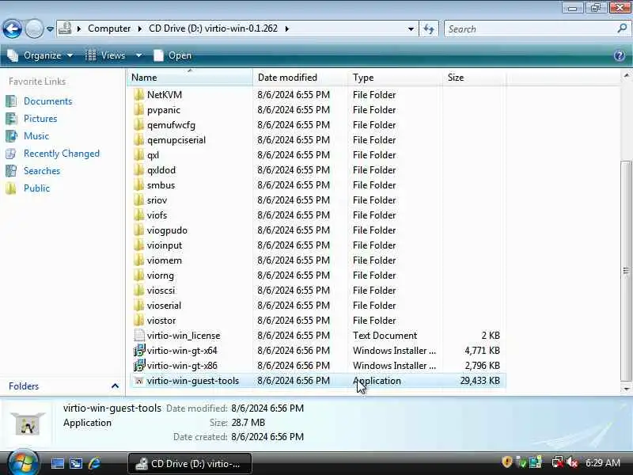Sort by the Size column header

point(474,77)
